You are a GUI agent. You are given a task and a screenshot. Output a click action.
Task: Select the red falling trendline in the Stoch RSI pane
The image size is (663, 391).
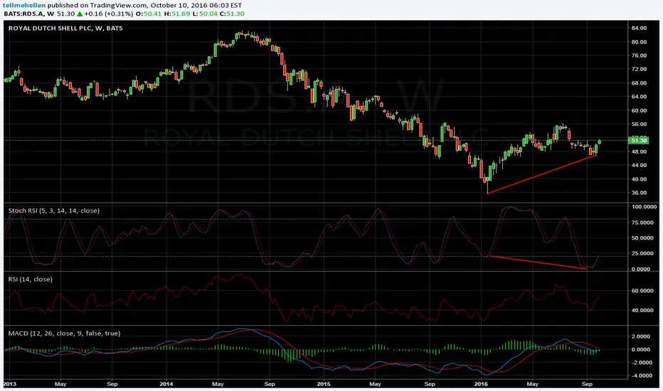pos(537,262)
